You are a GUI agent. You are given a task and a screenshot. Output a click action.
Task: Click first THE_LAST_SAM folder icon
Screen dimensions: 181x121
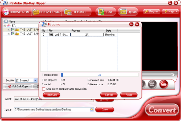click(17, 30)
